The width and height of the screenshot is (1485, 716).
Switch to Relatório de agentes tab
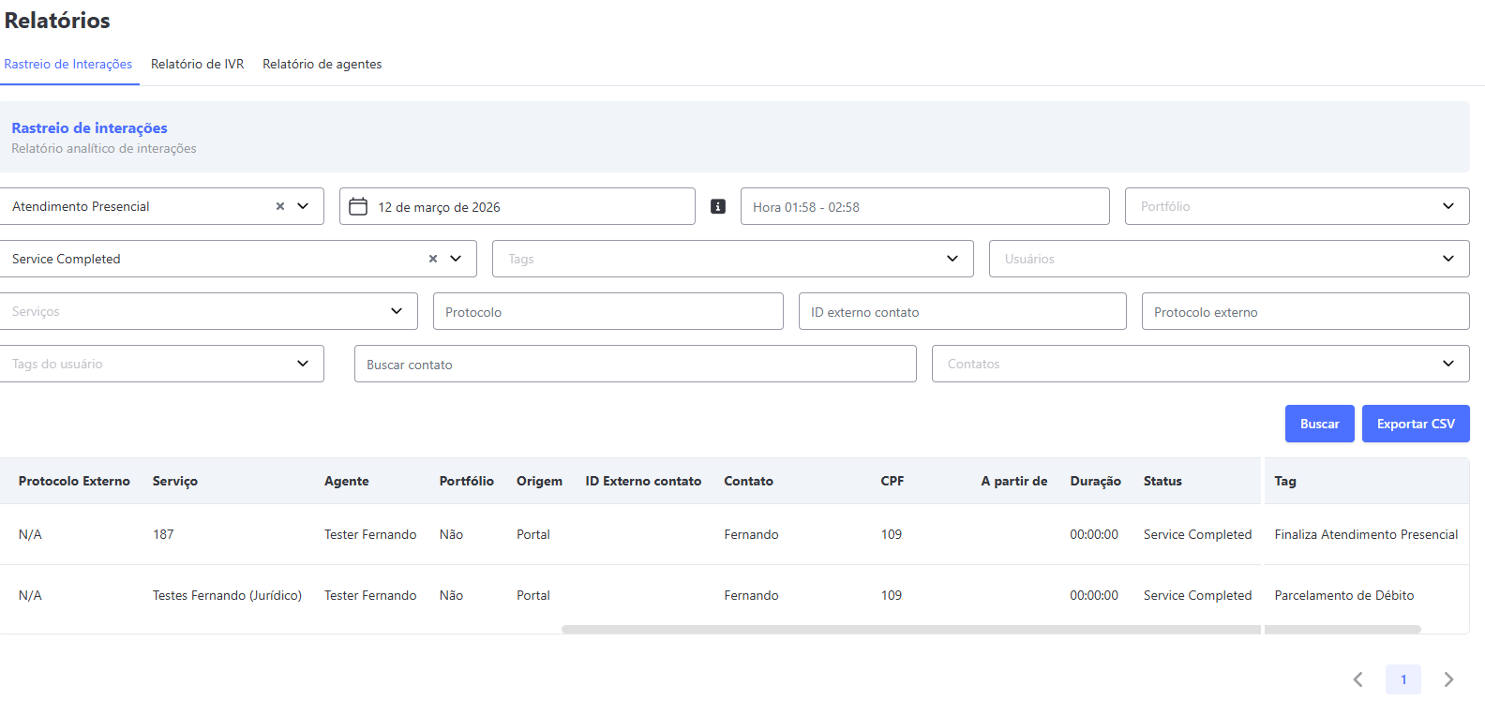click(x=322, y=64)
